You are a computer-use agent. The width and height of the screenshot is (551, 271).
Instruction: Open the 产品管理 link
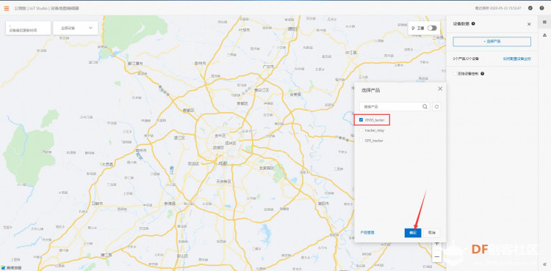pos(367,232)
